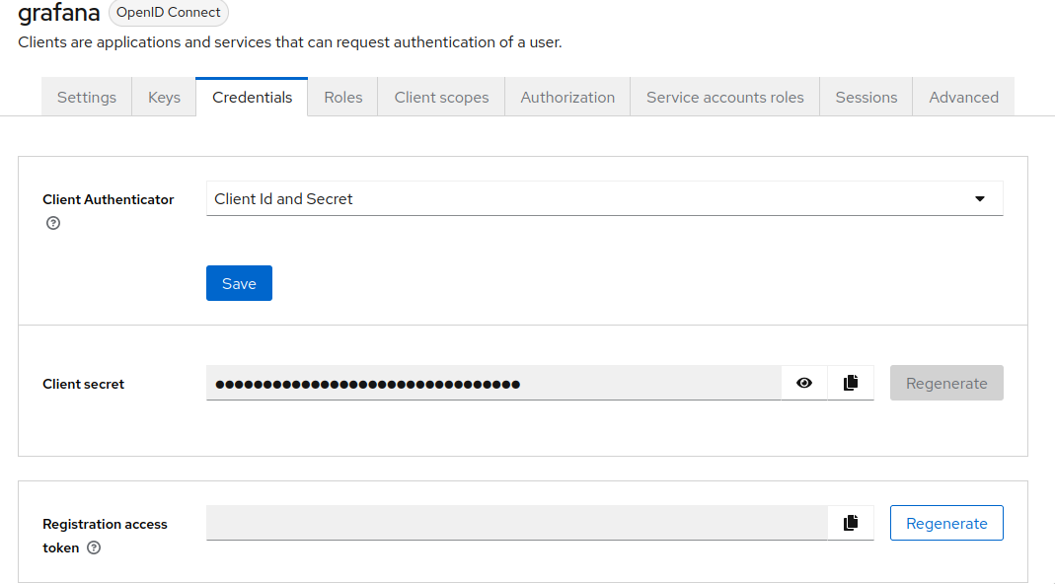Go to the Roles tab

click(x=343, y=97)
